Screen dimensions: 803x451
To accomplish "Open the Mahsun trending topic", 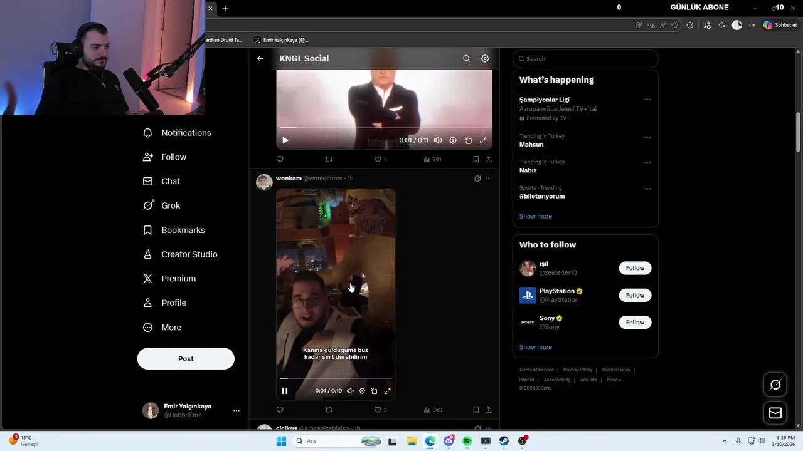I will [x=531, y=145].
